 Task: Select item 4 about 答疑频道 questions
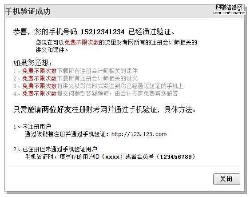click(x=95, y=93)
